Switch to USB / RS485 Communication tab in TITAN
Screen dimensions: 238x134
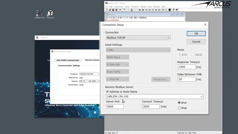68,60
